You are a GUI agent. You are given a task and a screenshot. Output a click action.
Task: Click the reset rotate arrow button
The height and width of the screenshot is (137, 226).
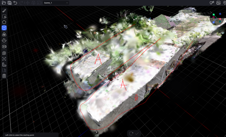point(131,133)
